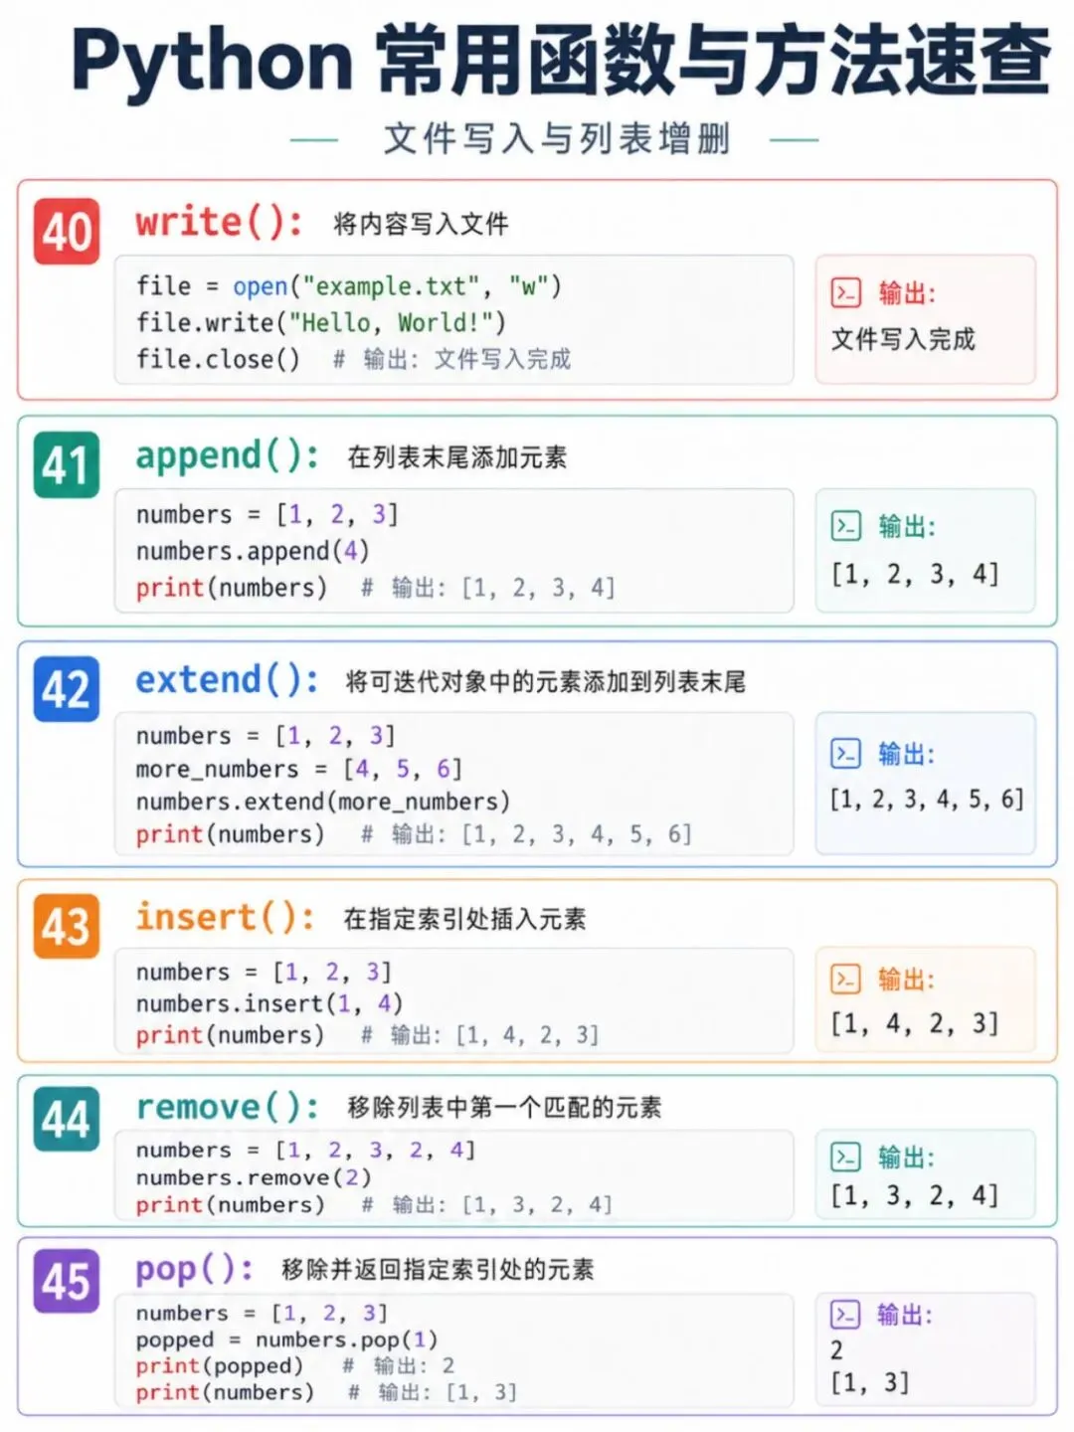Click the red number 40 badge
Image resolution: width=1074 pixels, height=1432 pixels.
click(67, 232)
